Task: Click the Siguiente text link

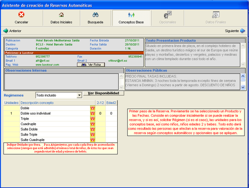Action: coord(232,31)
